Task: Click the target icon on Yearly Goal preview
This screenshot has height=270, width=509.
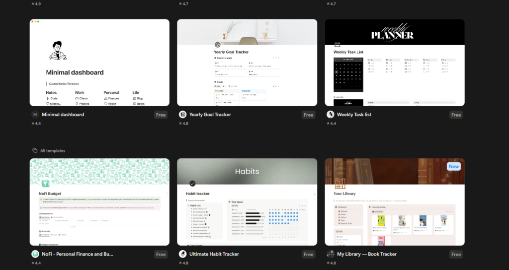Action: point(217,45)
